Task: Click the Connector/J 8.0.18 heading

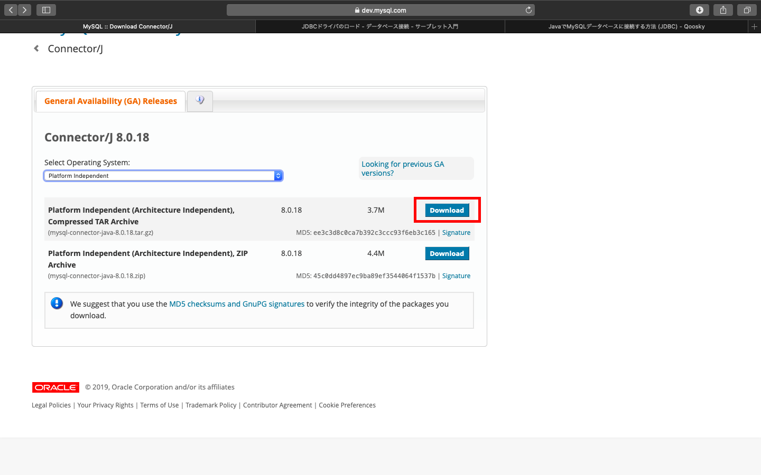Action: 97,137
